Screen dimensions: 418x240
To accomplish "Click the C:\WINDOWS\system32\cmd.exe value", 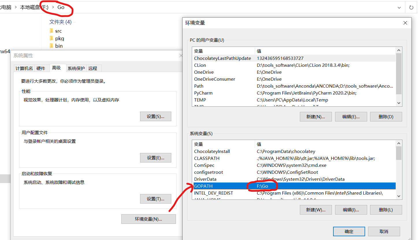I will (291, 165).
